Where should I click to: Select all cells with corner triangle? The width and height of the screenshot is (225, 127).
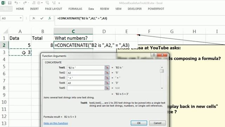point(6,31)
